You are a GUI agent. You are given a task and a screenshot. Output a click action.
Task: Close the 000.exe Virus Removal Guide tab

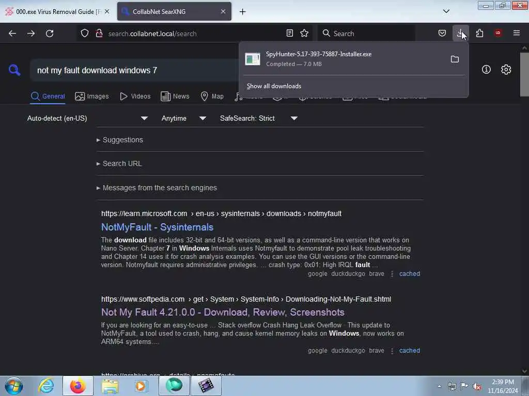pyautogui.click(x=107, y=11)
